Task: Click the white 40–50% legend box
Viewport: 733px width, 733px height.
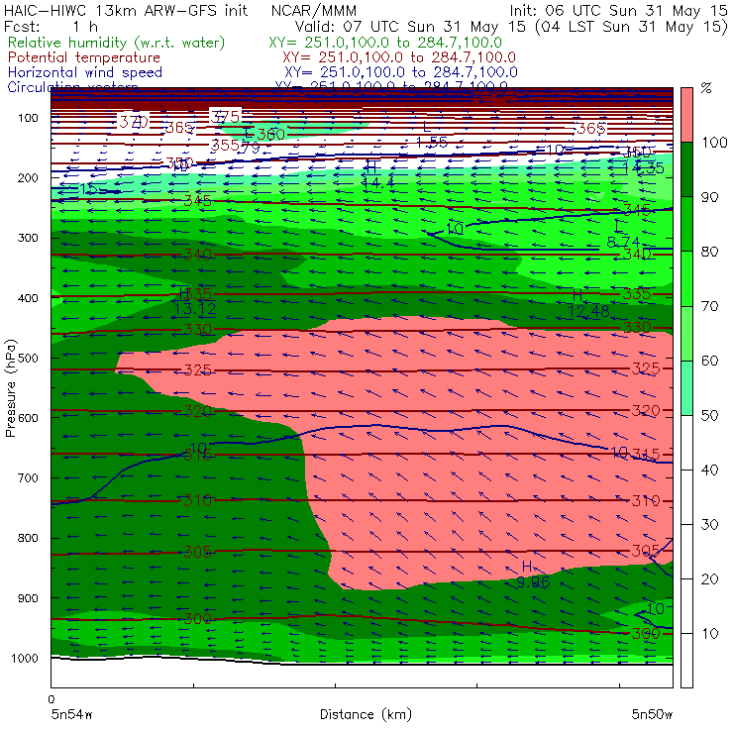Action: (x=686, y=443)
